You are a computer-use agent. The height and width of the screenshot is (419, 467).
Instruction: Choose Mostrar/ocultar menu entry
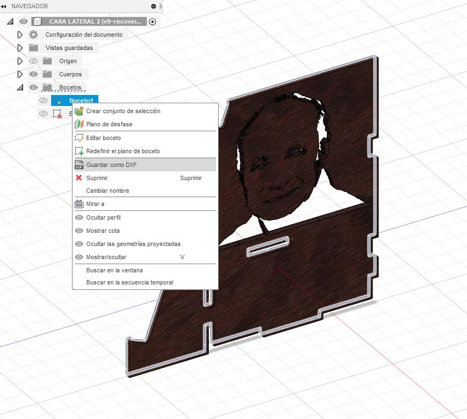146,257
